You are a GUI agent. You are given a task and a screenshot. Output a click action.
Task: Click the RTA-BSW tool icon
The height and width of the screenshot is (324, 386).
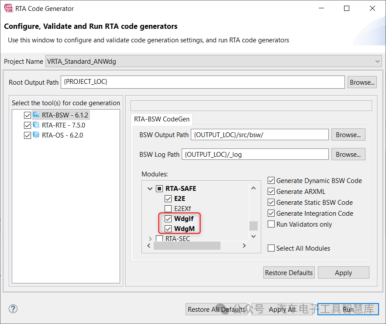pos(36,115)
